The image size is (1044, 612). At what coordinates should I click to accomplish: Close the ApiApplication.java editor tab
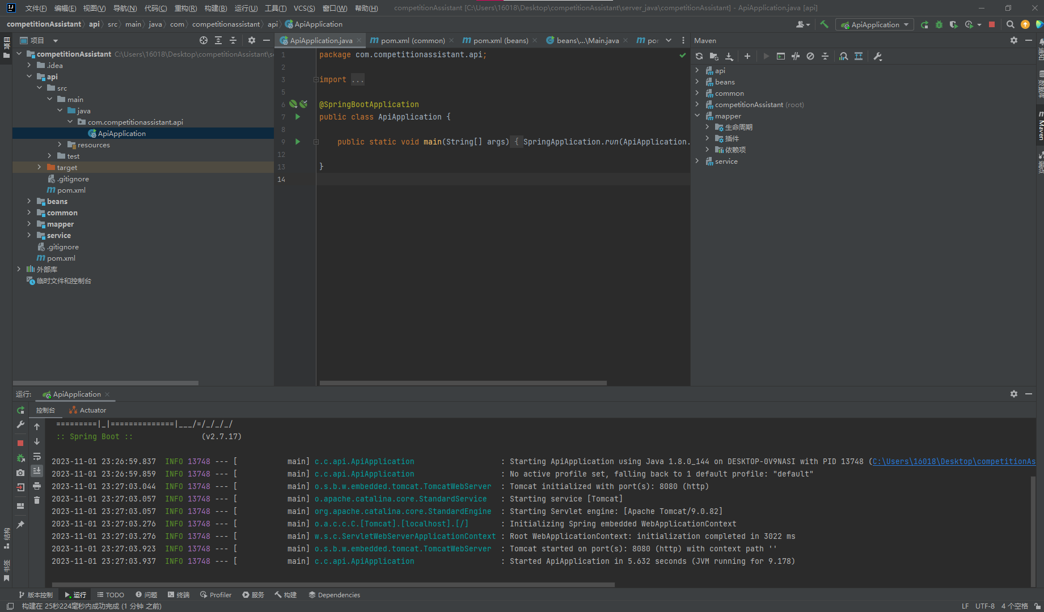(359, 40)
